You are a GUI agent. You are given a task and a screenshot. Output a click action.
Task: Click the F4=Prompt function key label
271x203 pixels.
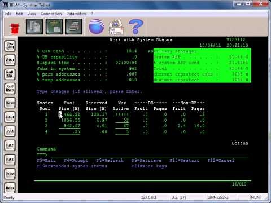point(76,161)
